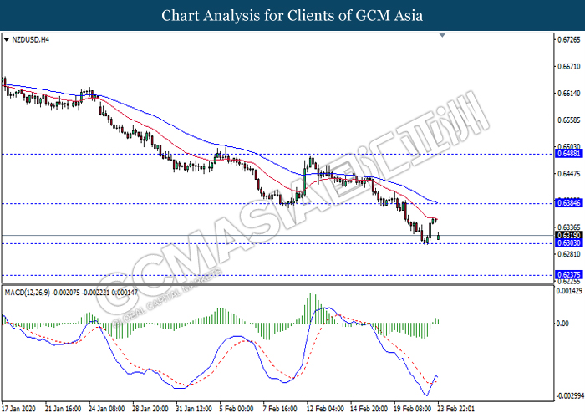The image size is (585, 418).
Task: Click the Chart Analysis for Clients title
Action: pyautogui.click(x=292, y=16)
